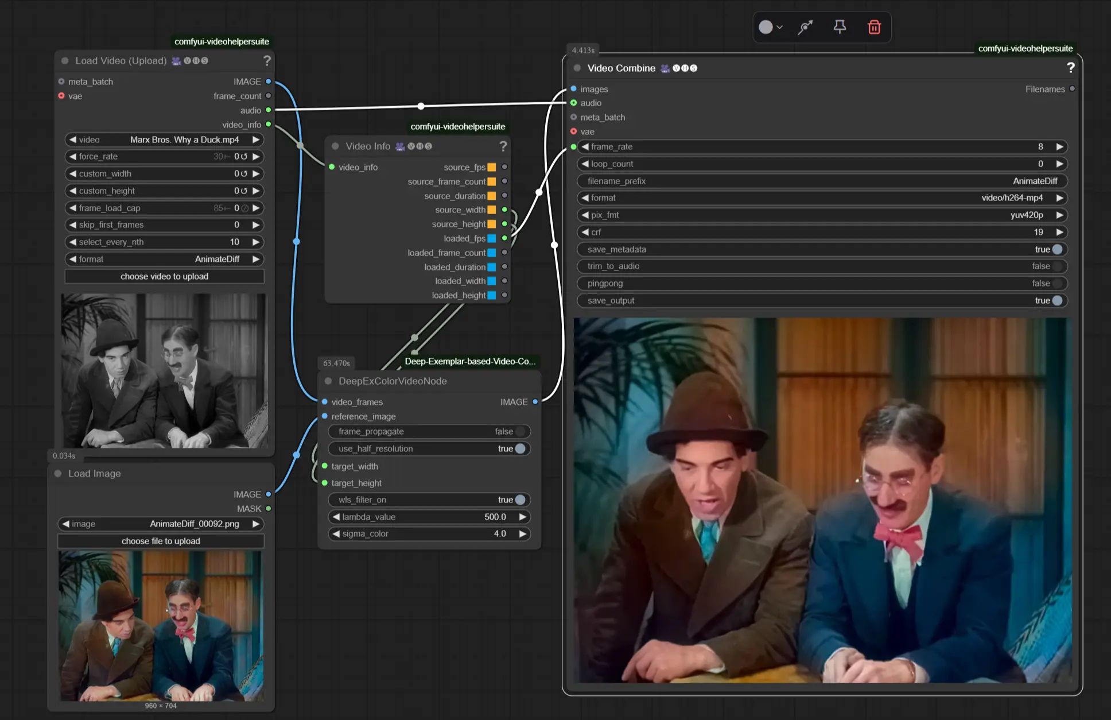Click the pin node icon in toolbar
1111x720 pixels.
pos(840,27)
